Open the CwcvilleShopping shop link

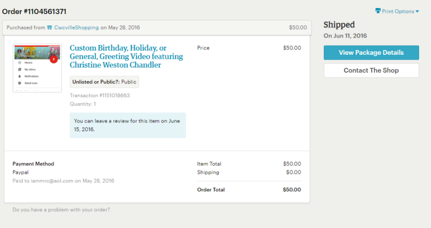click(76, 27)
